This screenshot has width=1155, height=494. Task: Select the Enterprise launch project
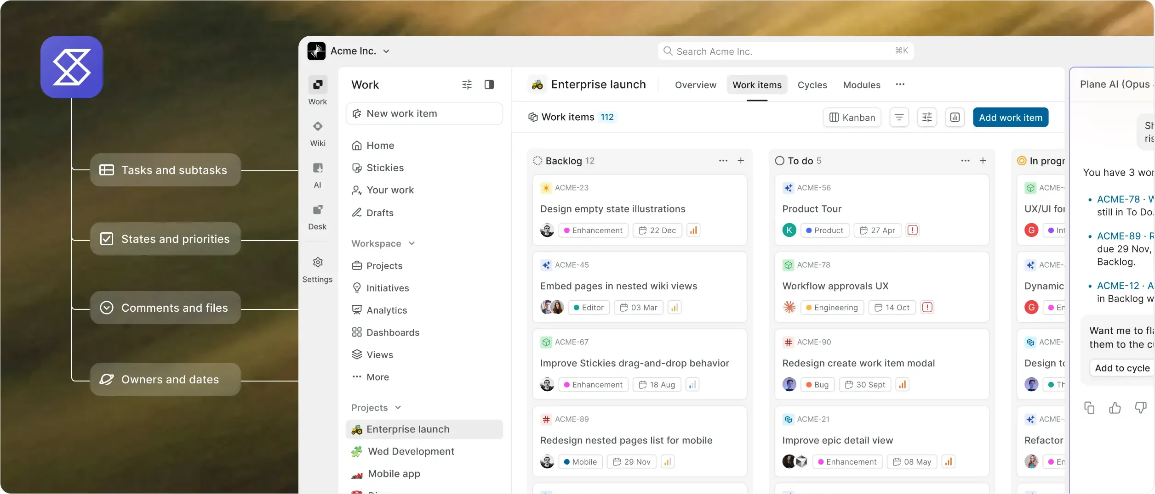(424, 429)
